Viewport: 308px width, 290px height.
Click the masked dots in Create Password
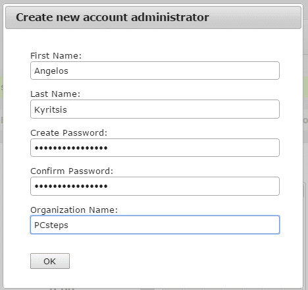(x=71, y=148)
